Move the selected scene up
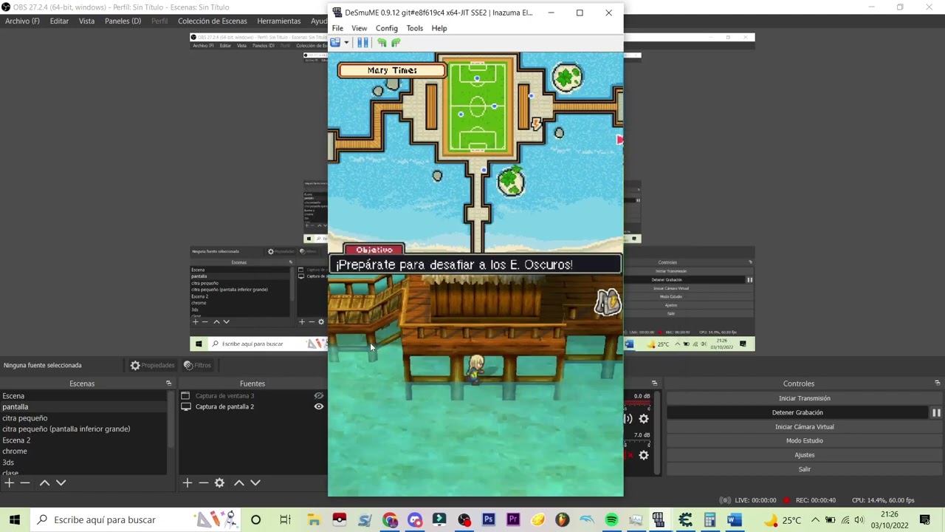This screenshot has width=945, height=532. (x=44, y=482)
